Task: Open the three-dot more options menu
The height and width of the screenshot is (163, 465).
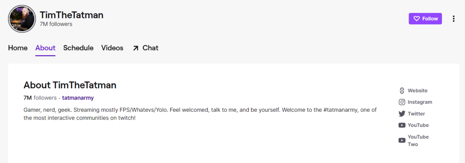Action: pos(454,19)
